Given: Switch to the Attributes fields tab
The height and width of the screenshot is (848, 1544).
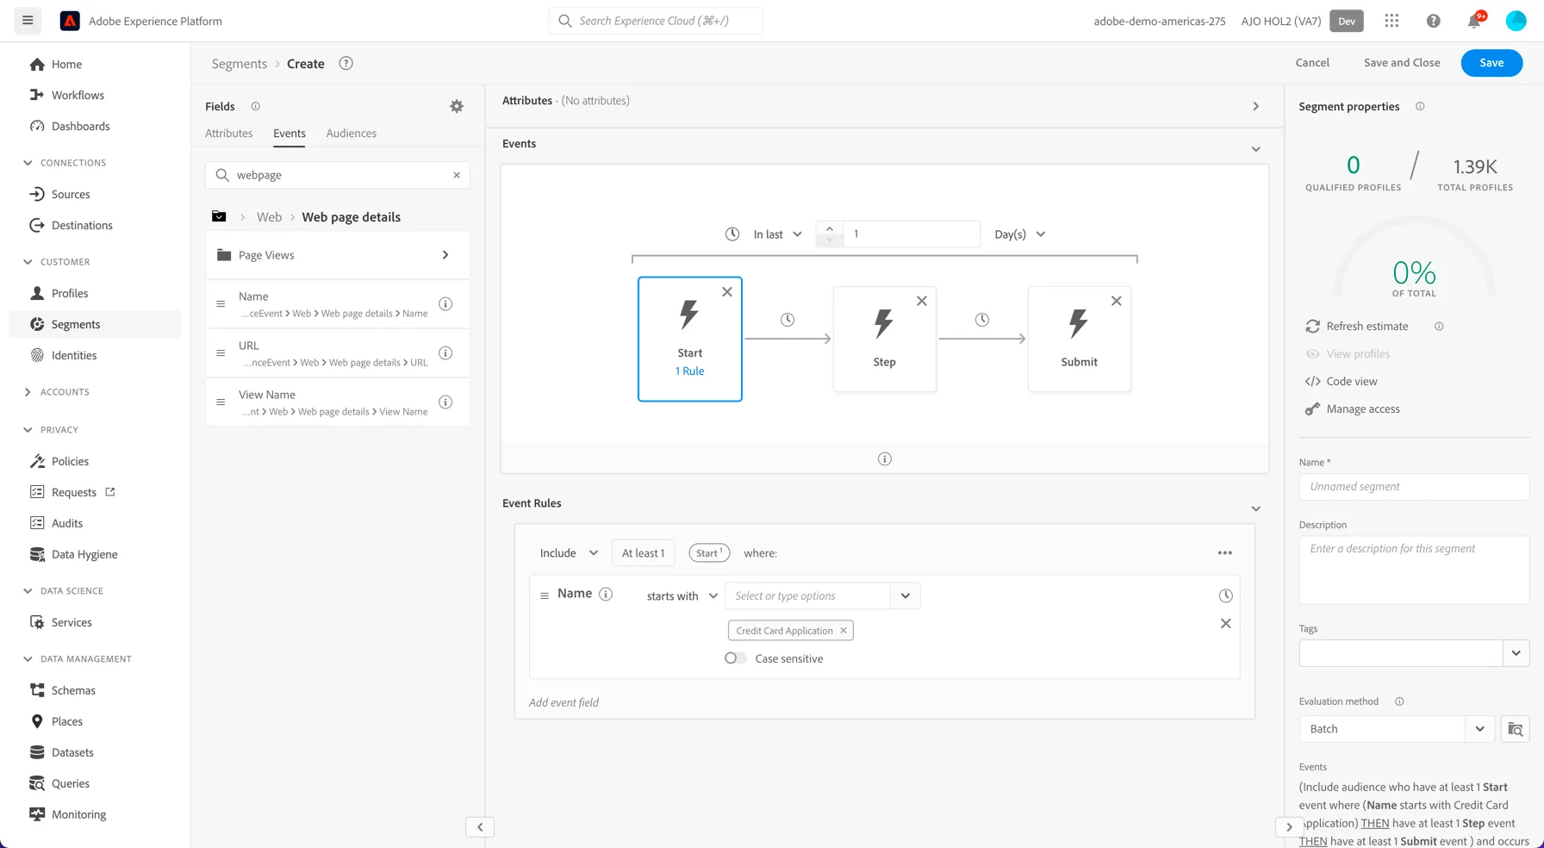Looking at the screenshot, I should pyautogui.click(x=229, y=134).
